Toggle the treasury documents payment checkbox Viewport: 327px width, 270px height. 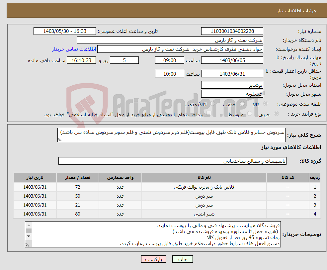(x=209, y=114)
